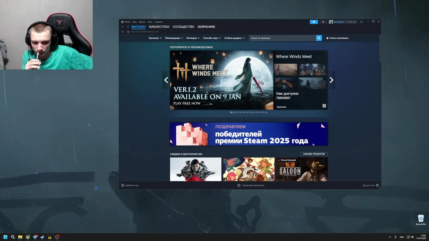Open Chrome from the taskbar
The image size is (429, 241).
(27, 237)
